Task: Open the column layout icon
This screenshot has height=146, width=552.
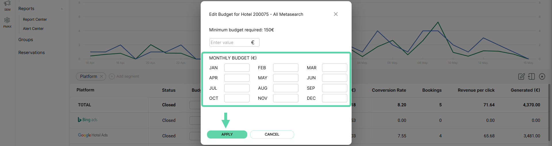Action: point(532,76)
